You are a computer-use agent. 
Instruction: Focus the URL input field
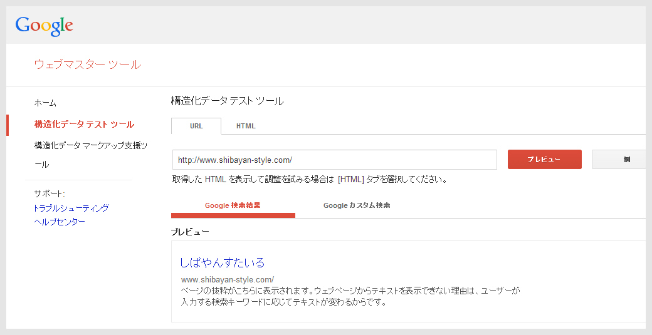coord(335,160)
